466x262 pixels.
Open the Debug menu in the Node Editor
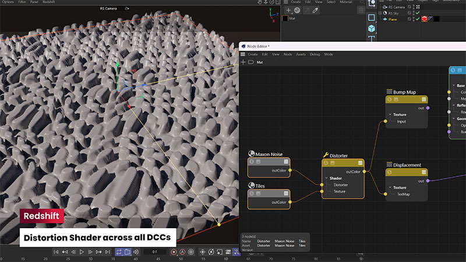point(315,54)
